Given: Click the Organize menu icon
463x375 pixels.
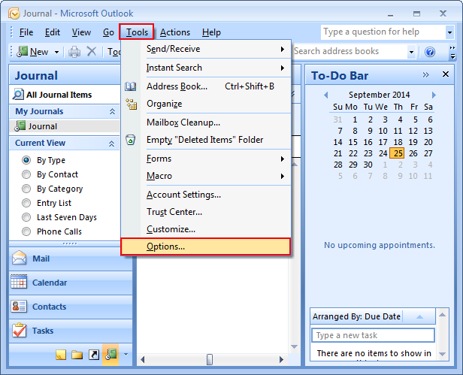Looking at the screenshot, I should (131, 104).
